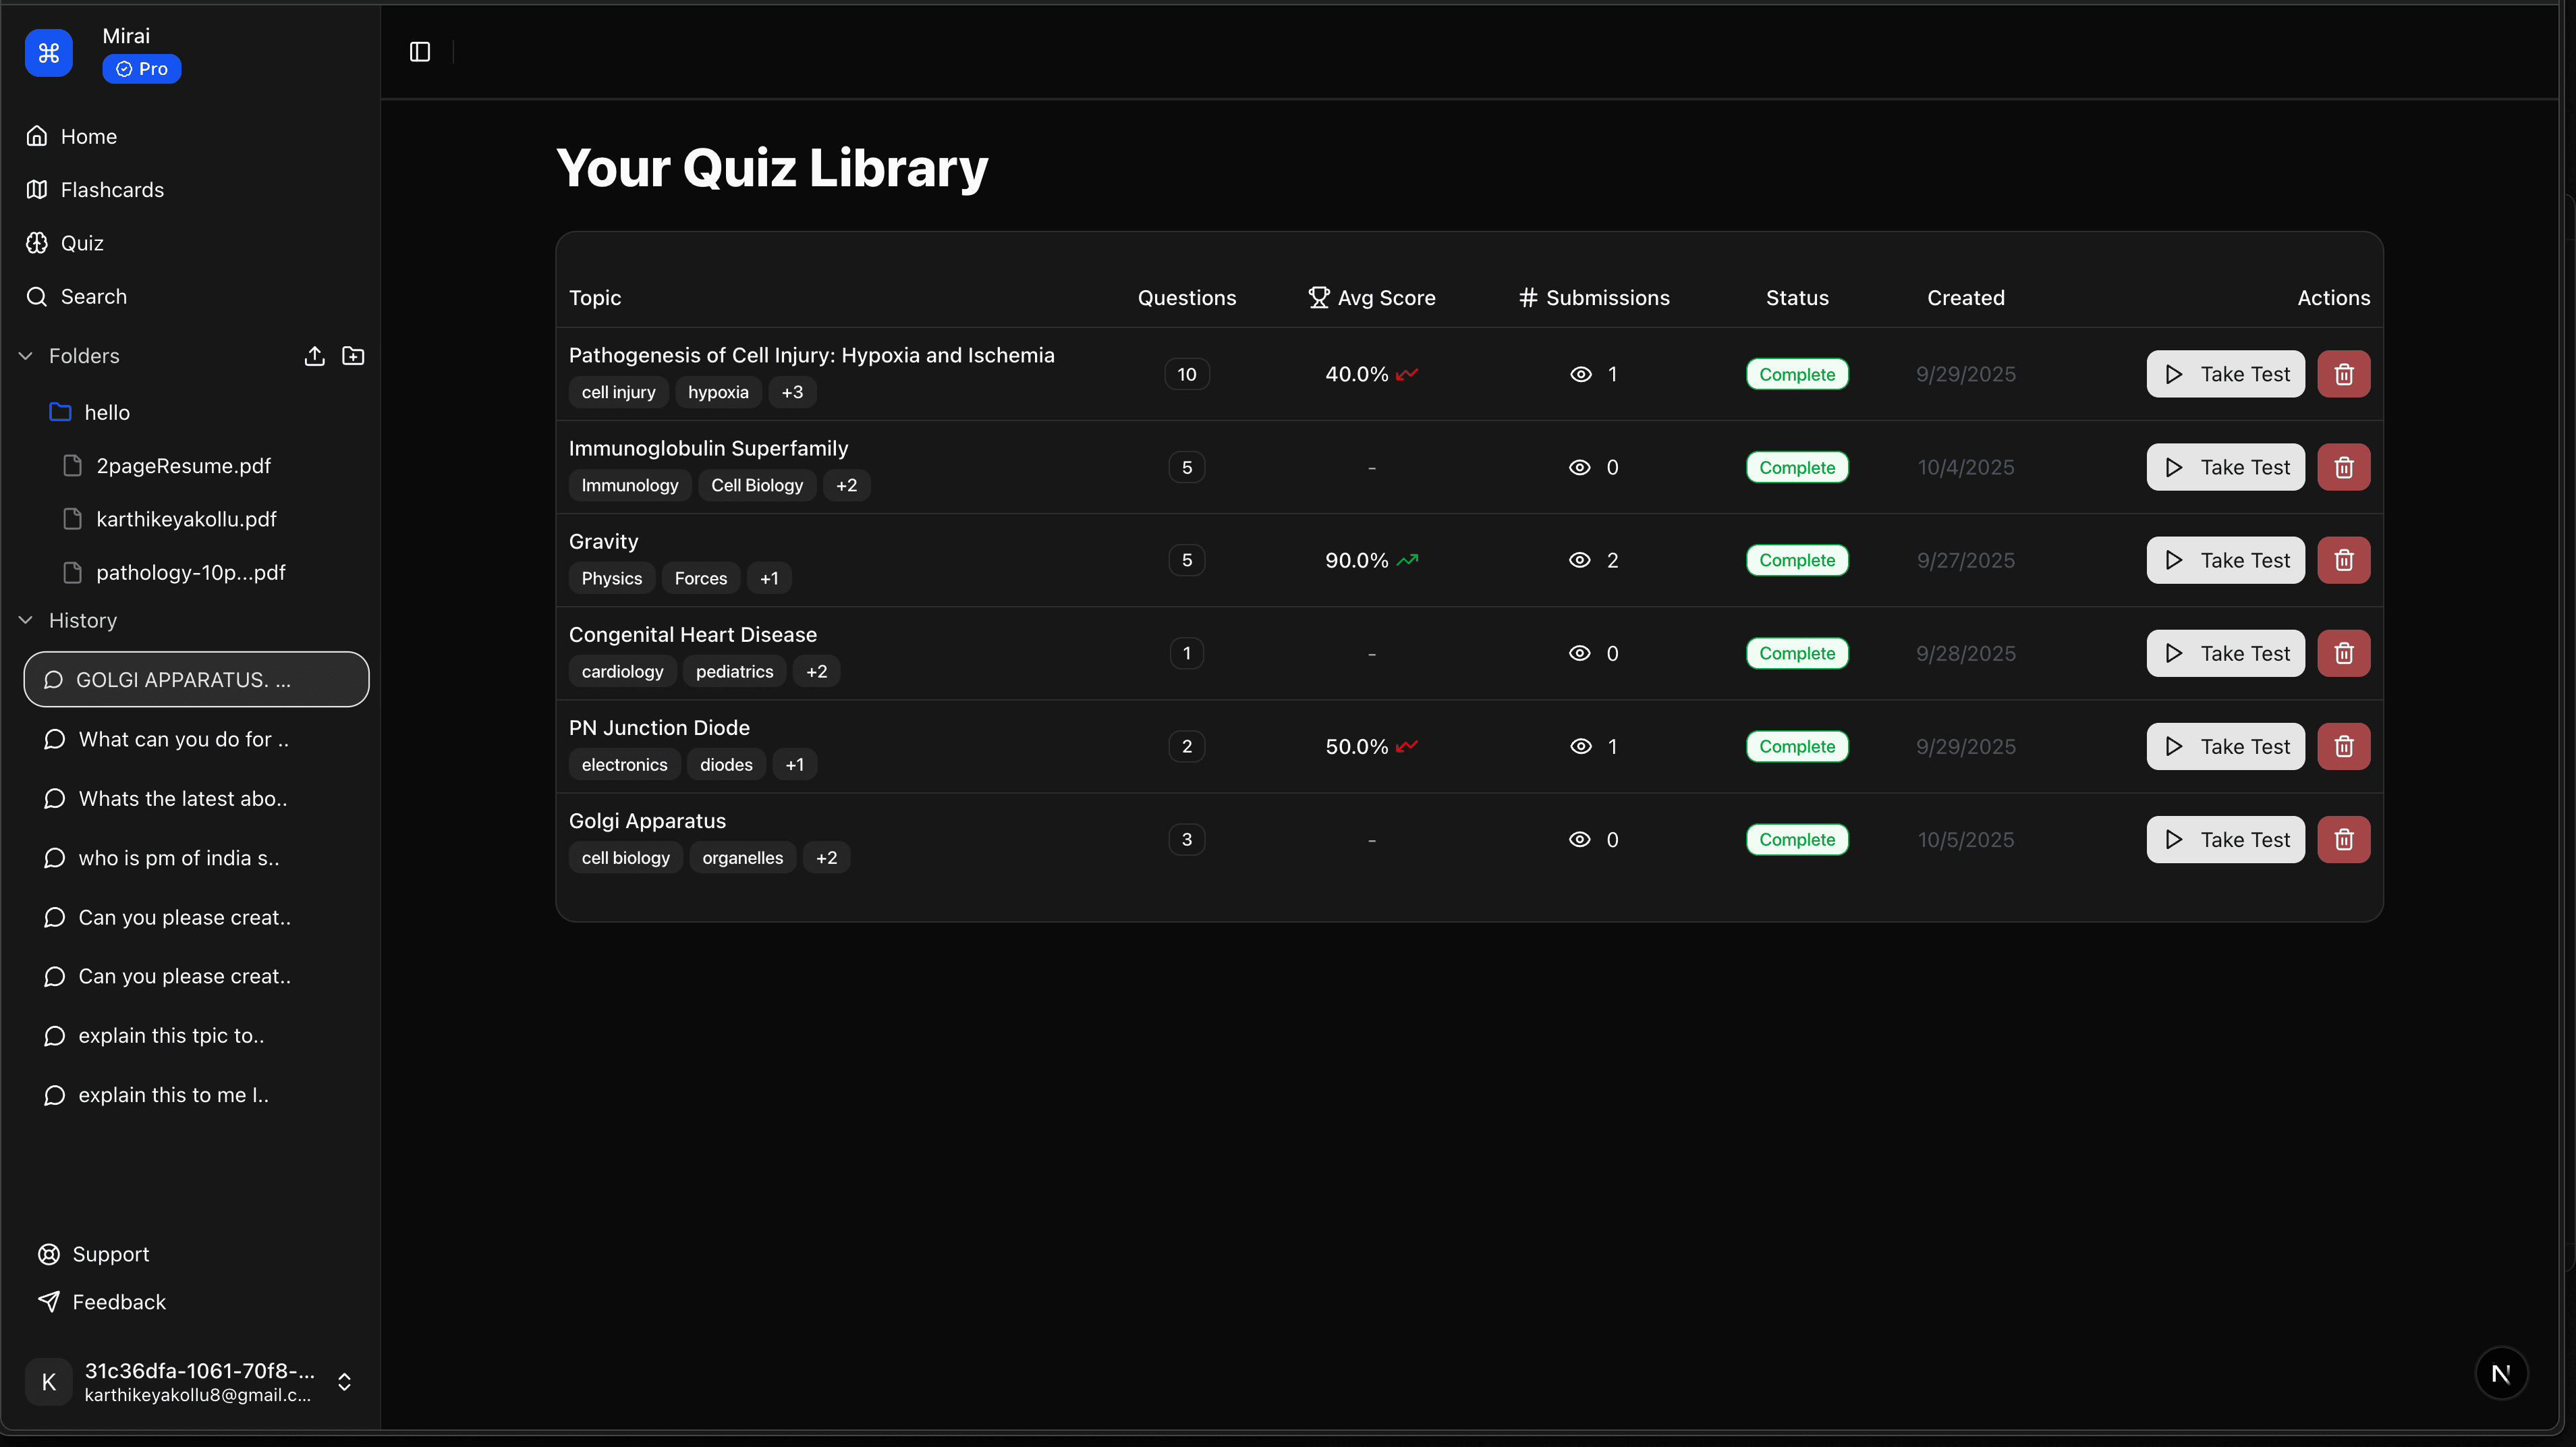
Task: Open the Flashcards section
Action: [113, 189]
